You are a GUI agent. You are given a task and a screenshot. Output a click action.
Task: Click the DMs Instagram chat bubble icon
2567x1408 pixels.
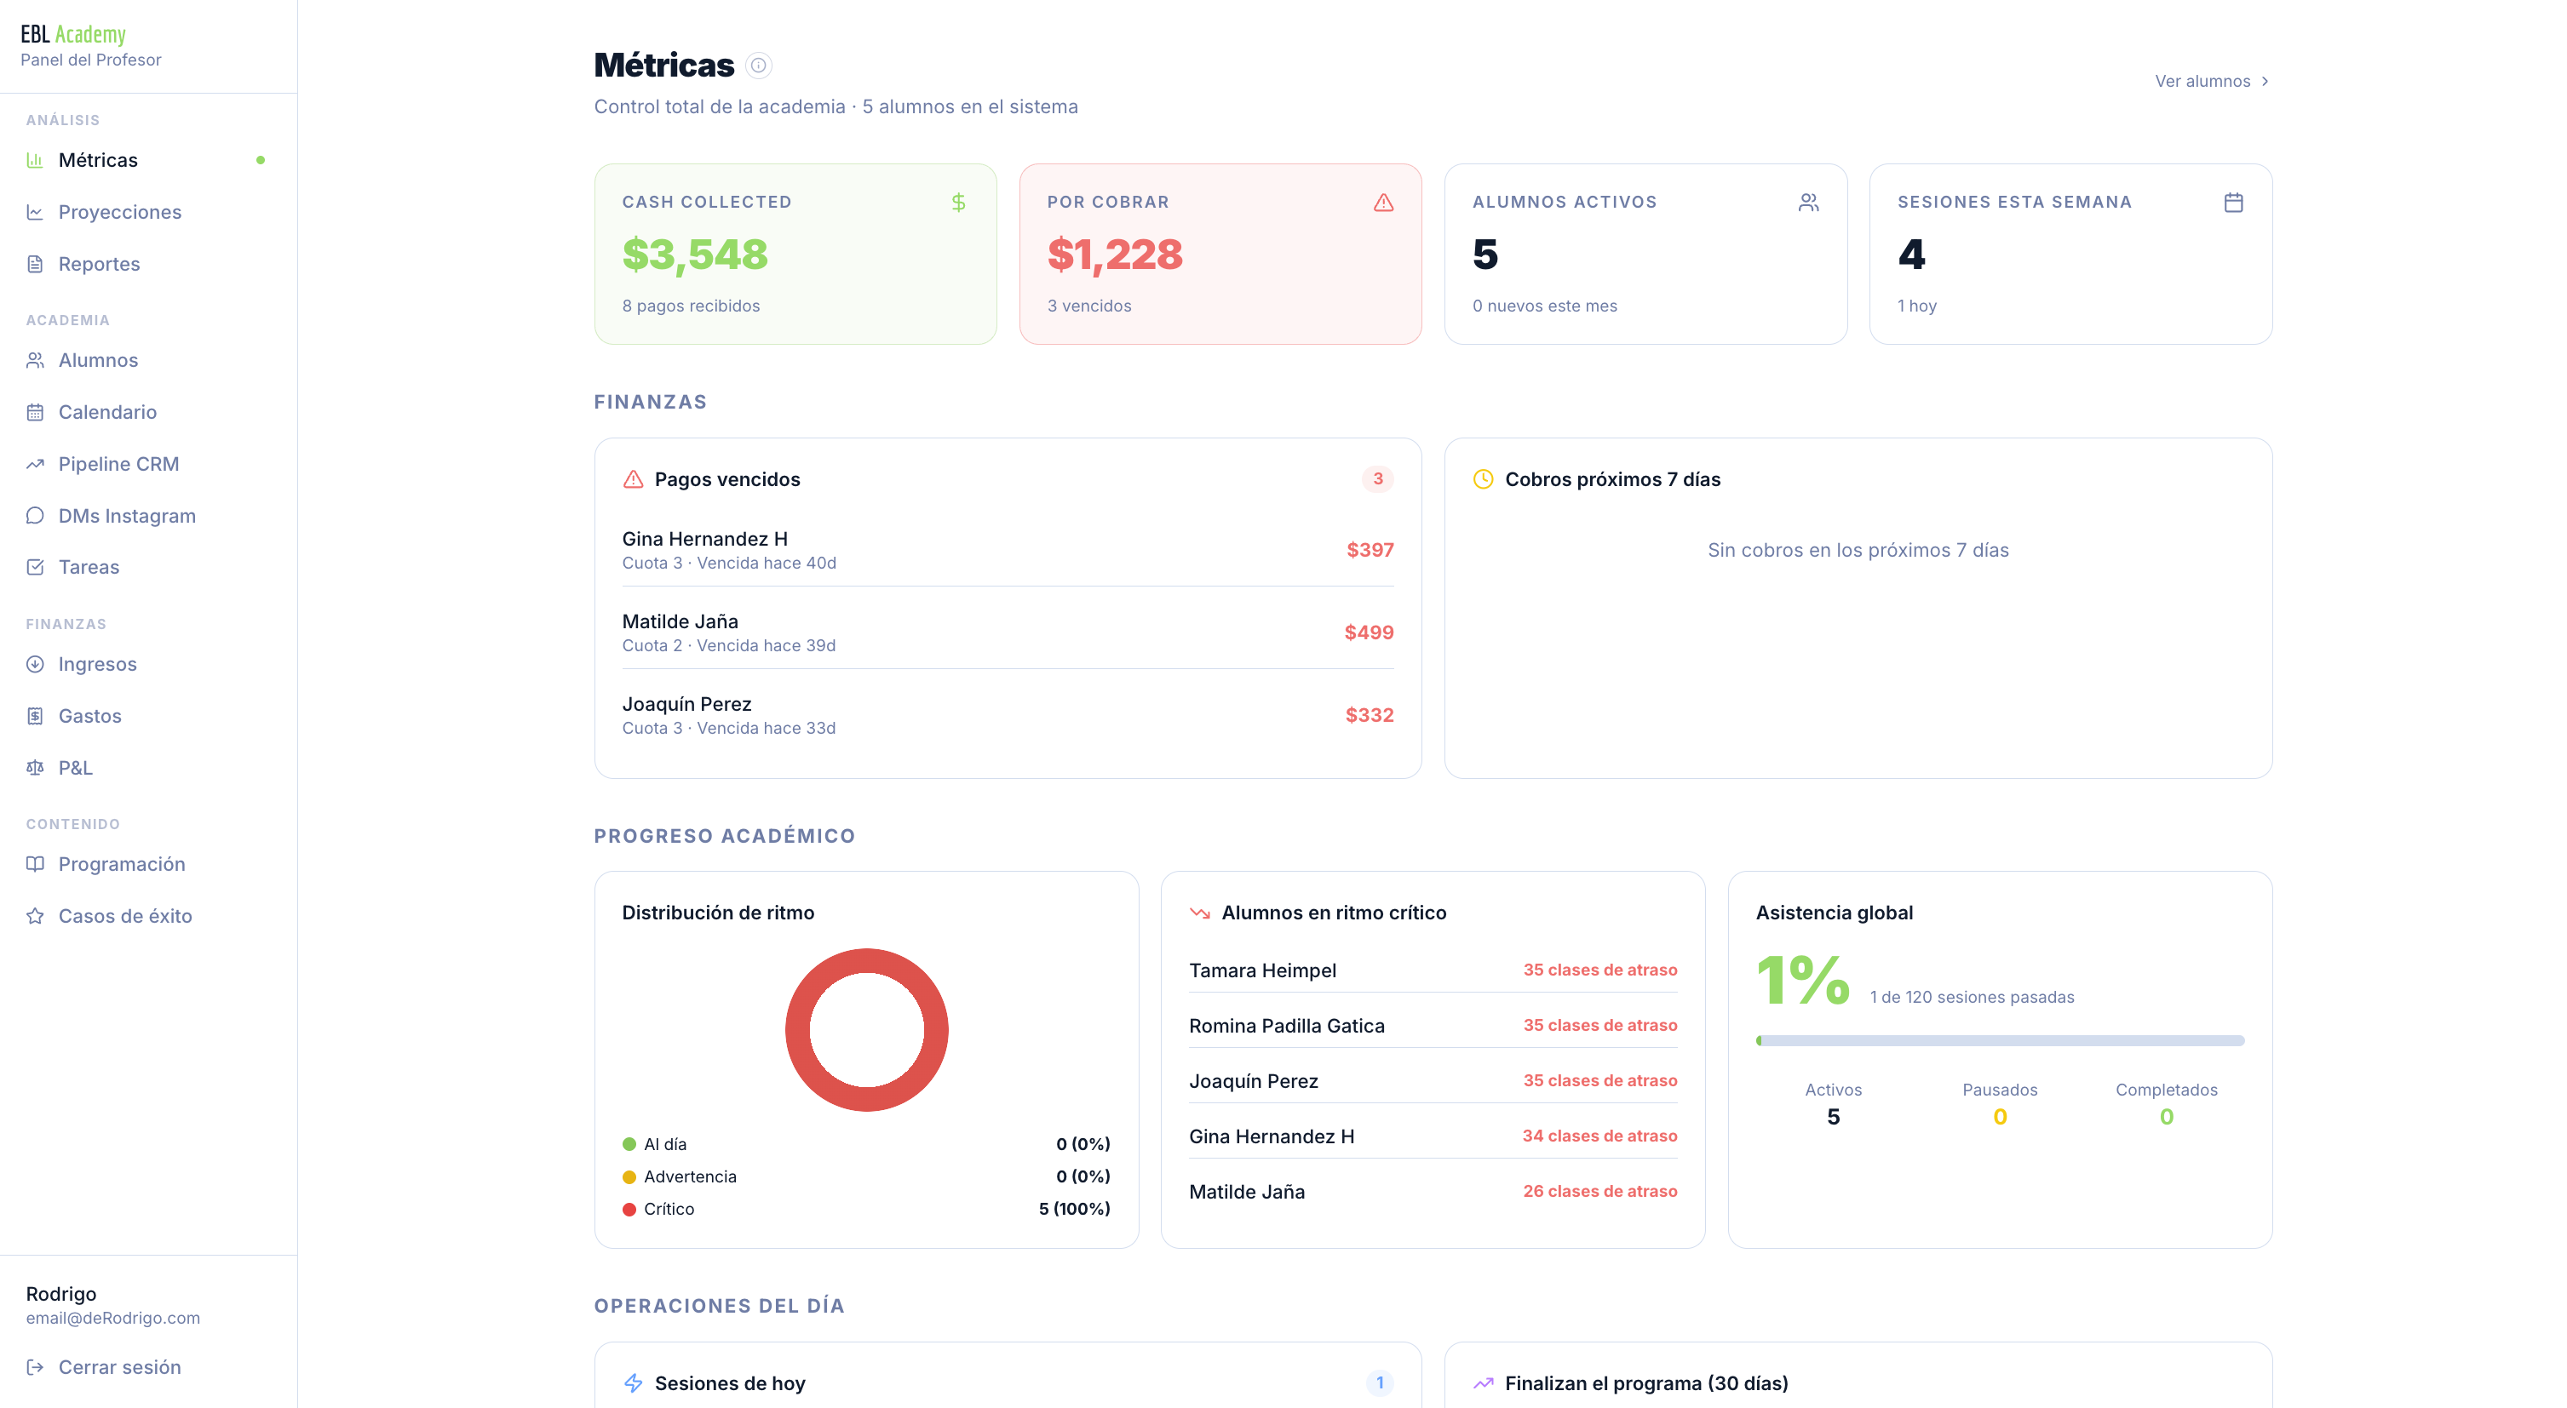click(35, 516)
